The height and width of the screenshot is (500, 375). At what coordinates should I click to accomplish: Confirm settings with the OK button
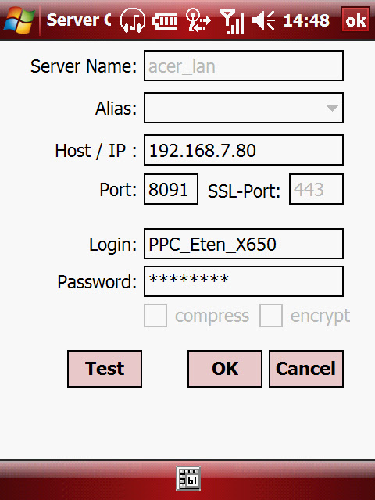225,369
